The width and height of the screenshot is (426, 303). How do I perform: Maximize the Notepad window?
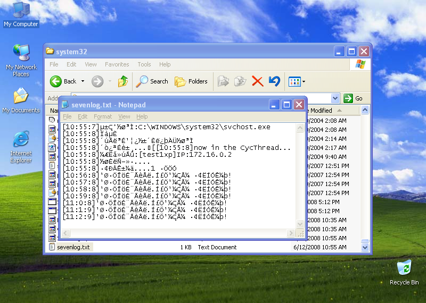tap(286, 104)
